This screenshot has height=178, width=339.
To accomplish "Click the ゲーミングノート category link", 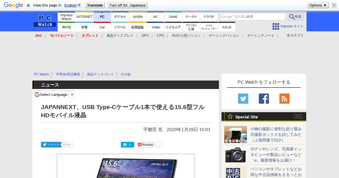I will (x=261, y=36).
